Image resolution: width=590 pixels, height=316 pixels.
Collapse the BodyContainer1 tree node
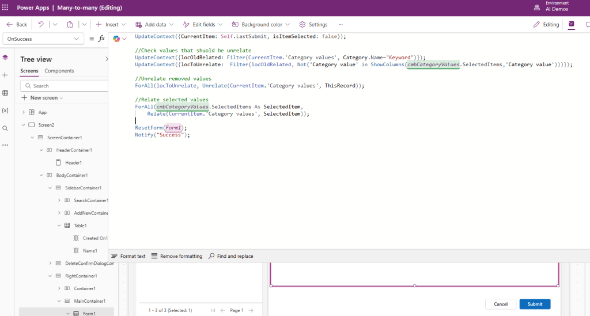[41, 175]
